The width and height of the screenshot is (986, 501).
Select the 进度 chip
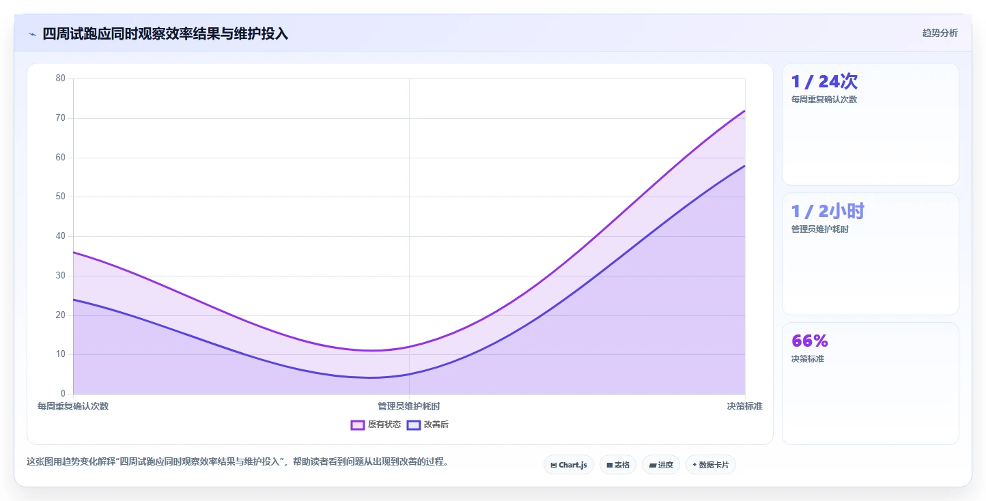click(x=661, y=465)
